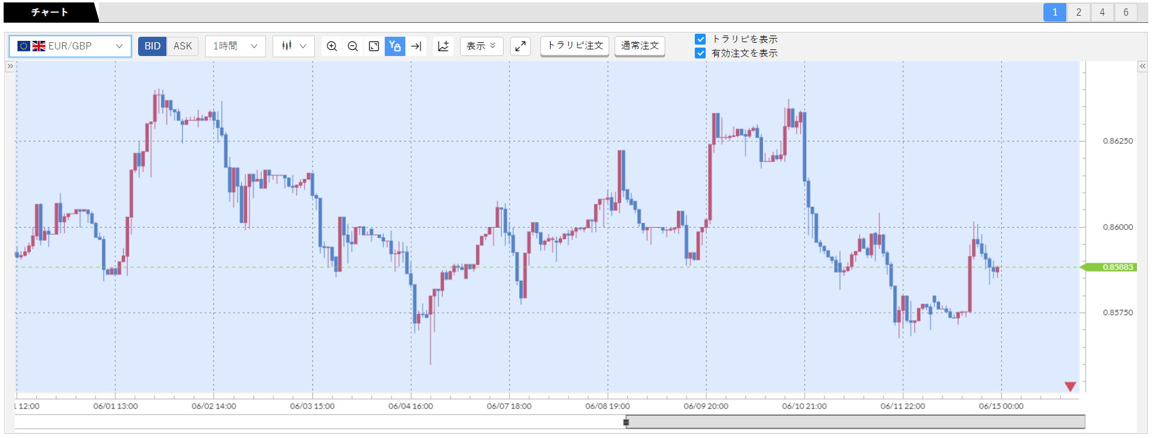Click the red triangle marker on chart
The image size is (1155, 438).
click(1071, 386)
